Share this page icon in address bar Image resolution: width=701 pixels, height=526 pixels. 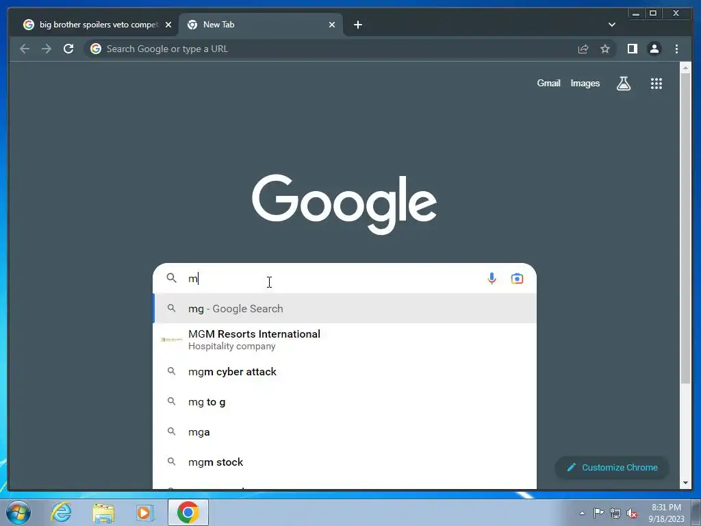point(583,49)
